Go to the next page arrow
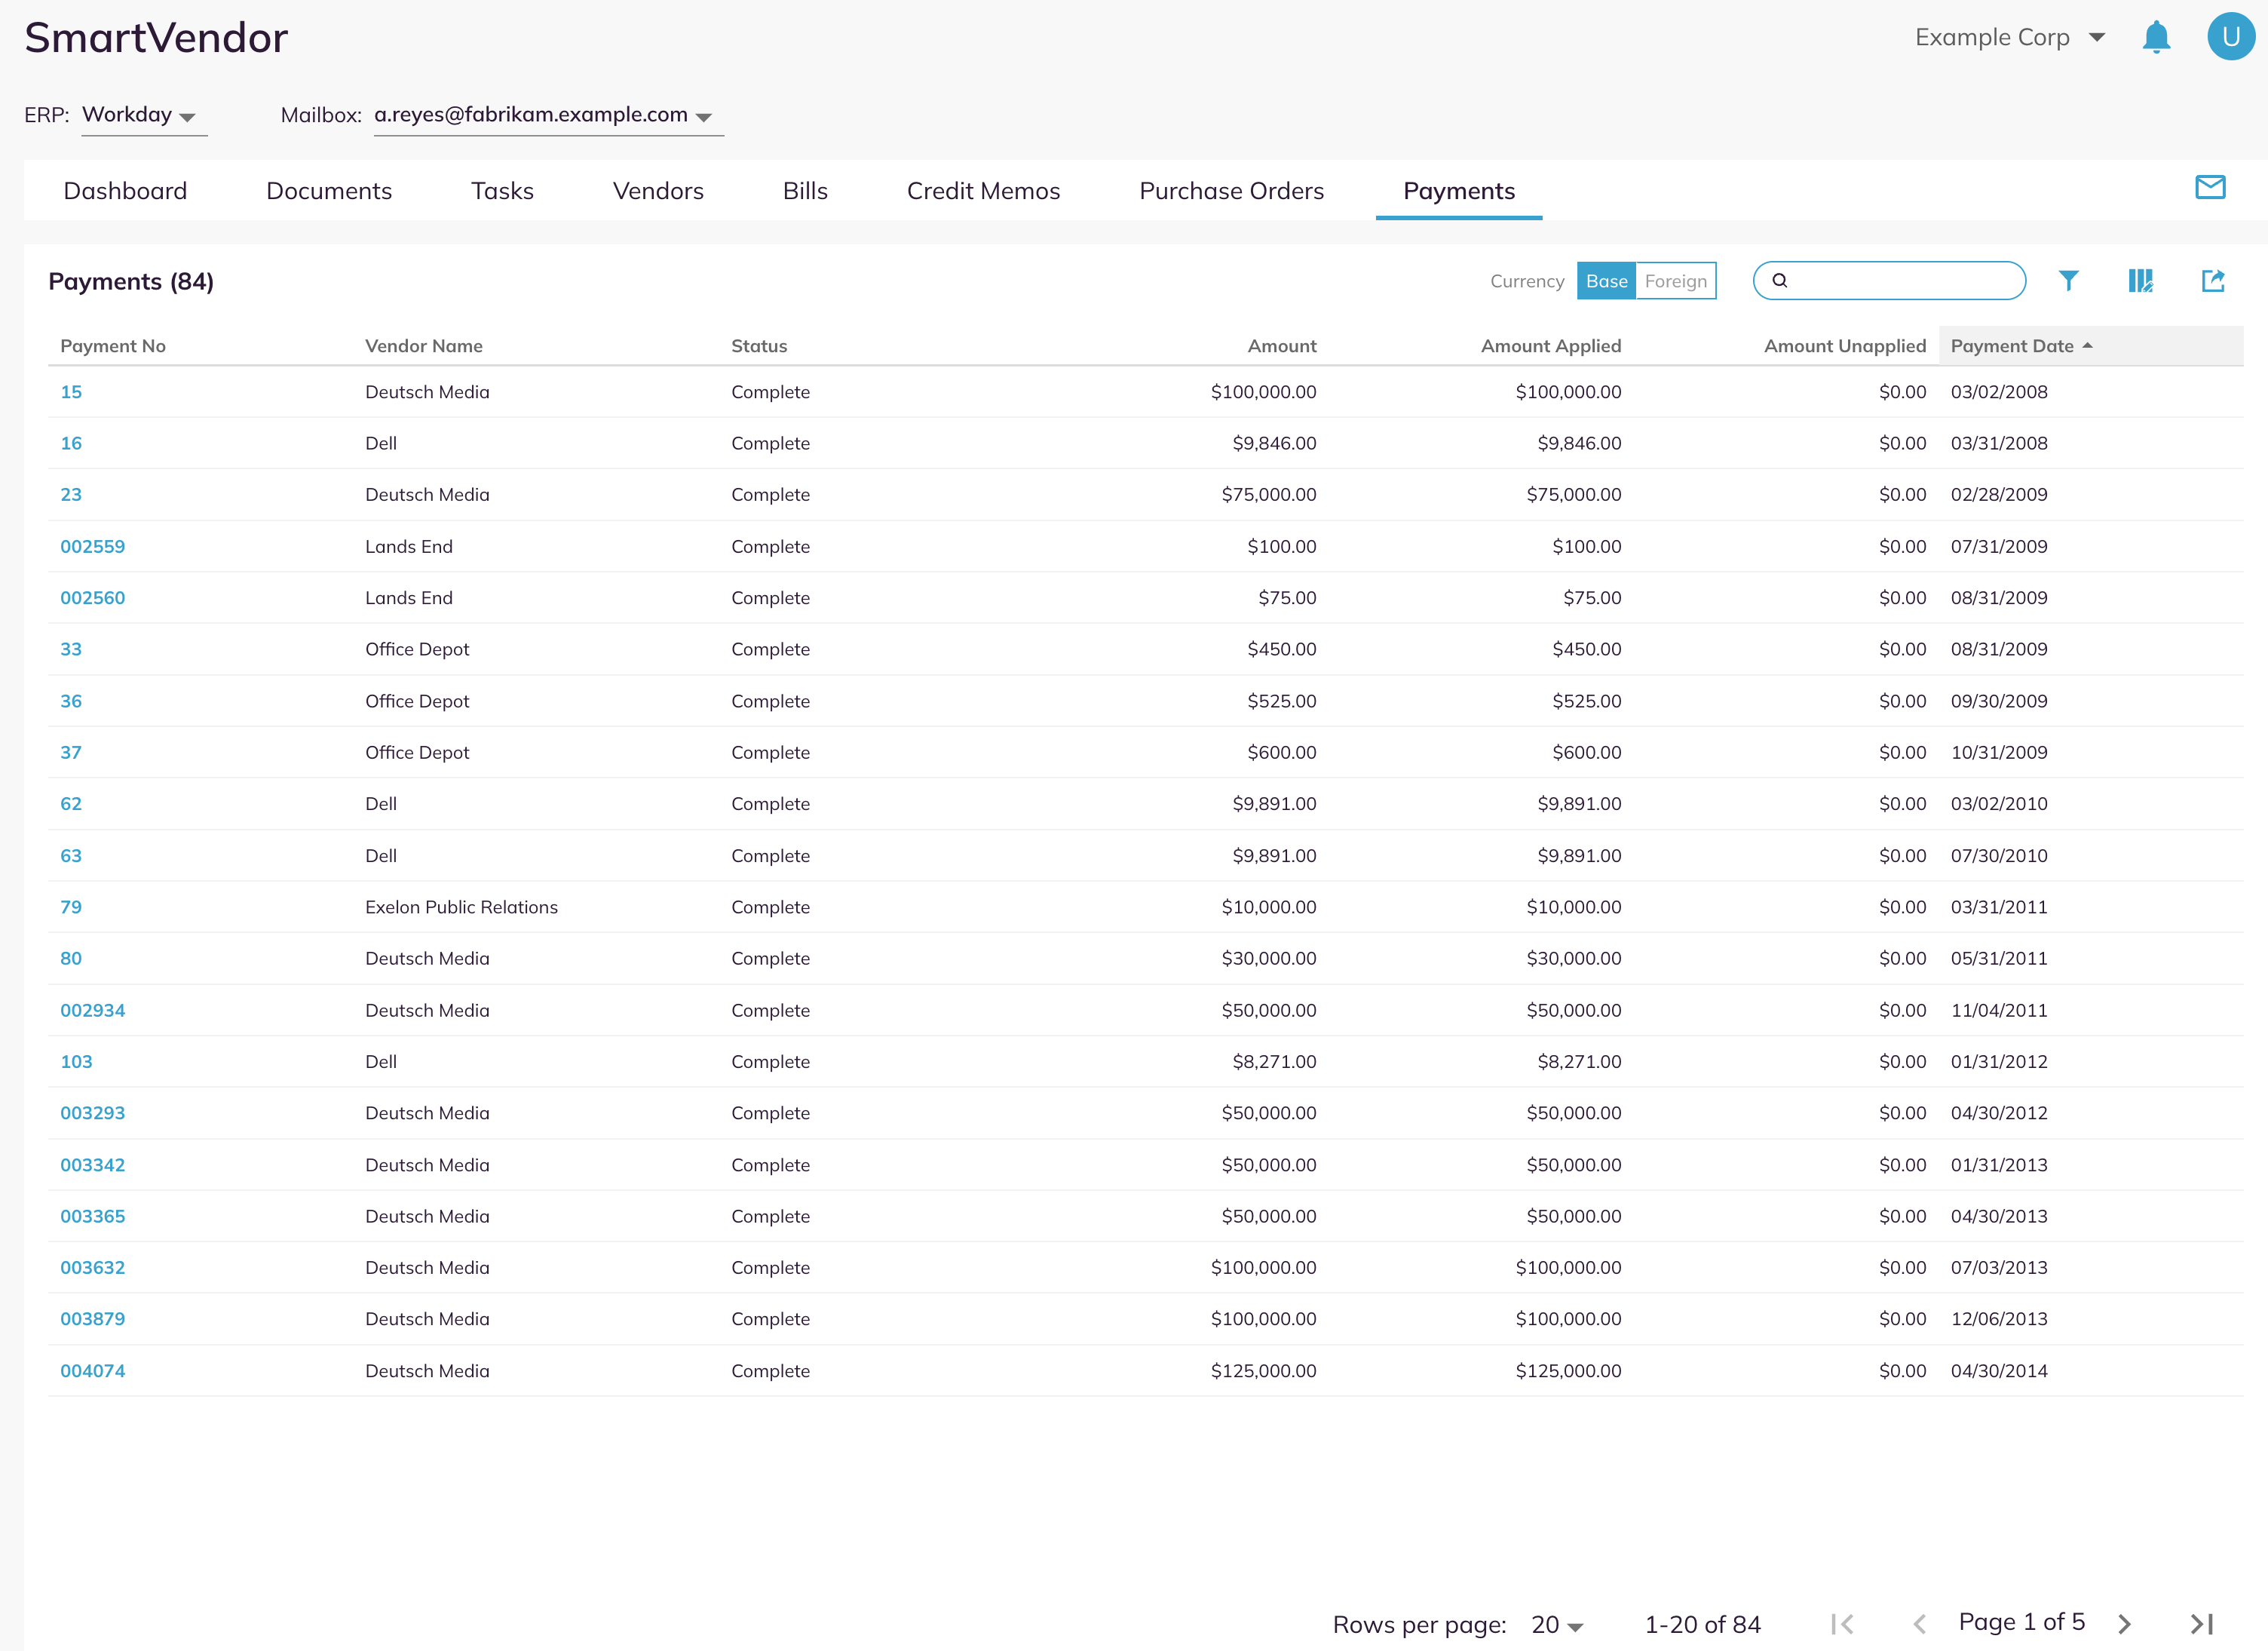2268x1651 pixels. 2124,1624
